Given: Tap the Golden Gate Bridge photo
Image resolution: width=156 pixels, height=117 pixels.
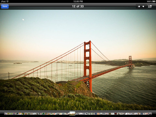Looking at the screenshot, I should point(78,60).
